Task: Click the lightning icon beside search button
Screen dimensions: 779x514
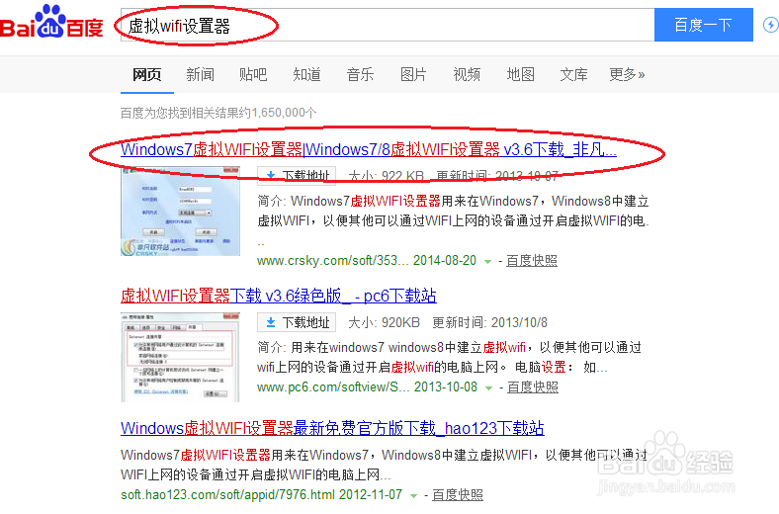Action: click(771, 25)
